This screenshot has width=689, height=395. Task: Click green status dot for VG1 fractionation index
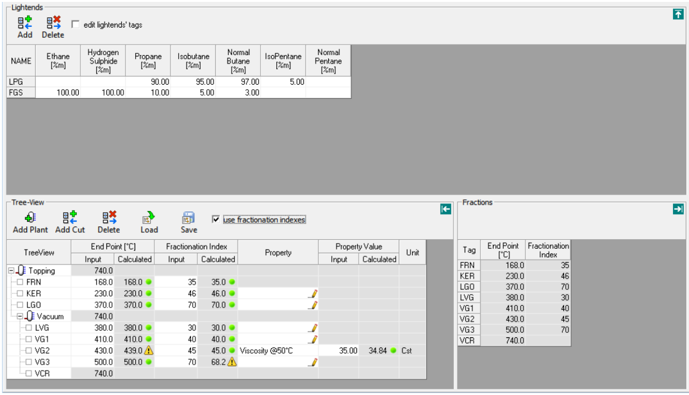232,339
